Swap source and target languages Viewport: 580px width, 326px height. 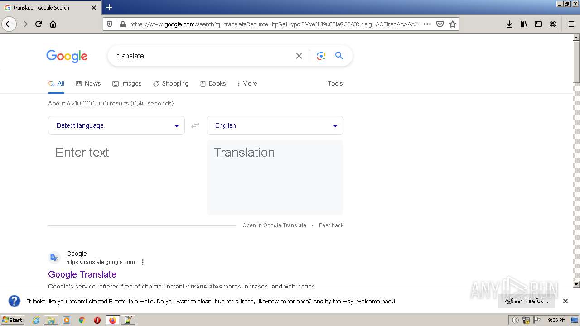pos(195,125)
